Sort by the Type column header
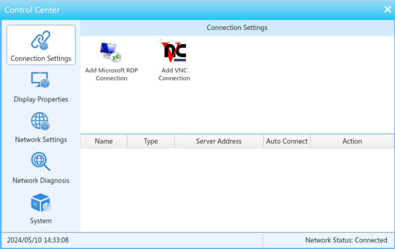The image size is (395, 249). click(151, 141)
